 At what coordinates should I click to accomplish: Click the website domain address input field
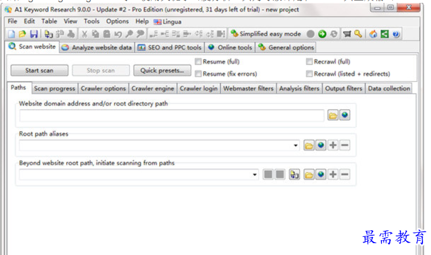[x=172, y=115]
